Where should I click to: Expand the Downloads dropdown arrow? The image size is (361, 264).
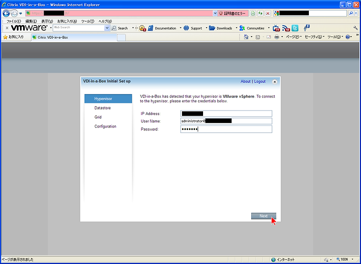(x=236, y=28)
